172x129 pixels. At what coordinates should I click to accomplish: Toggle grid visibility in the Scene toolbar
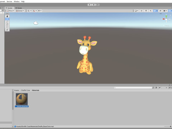[x=29, y=11]
